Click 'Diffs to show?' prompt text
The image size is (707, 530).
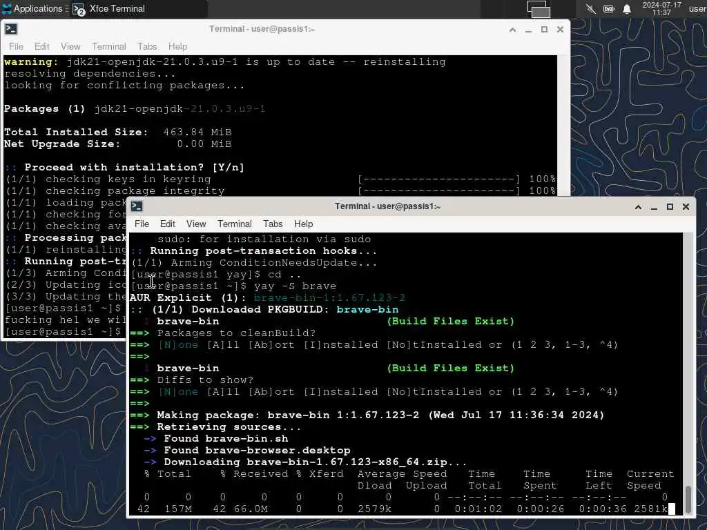(205, 380)
